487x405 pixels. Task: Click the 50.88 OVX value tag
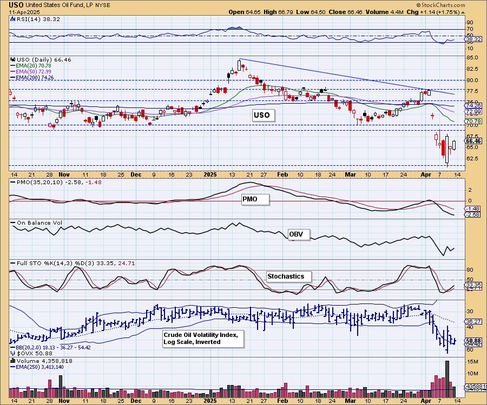473,341
